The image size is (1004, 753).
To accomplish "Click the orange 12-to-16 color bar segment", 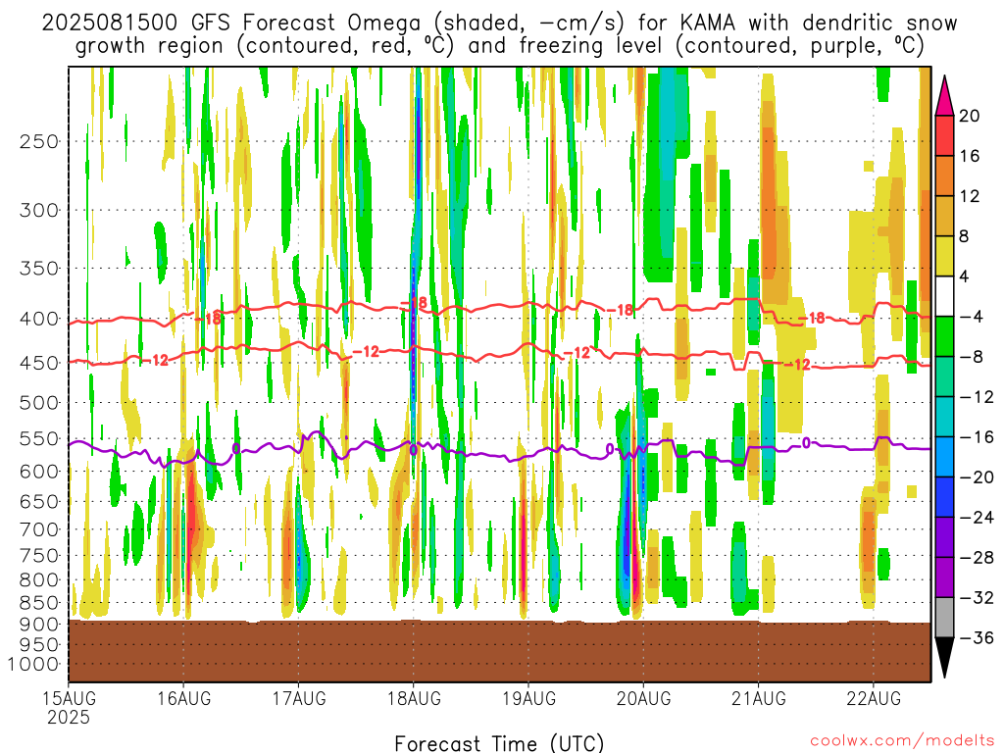I will coord(944,176).
